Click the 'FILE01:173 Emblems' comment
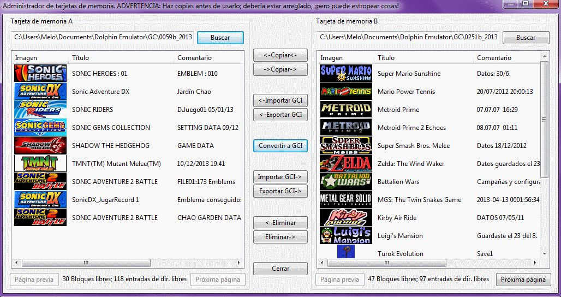The width and height of the screenshot is (561, 297). [x=206, y=182]
